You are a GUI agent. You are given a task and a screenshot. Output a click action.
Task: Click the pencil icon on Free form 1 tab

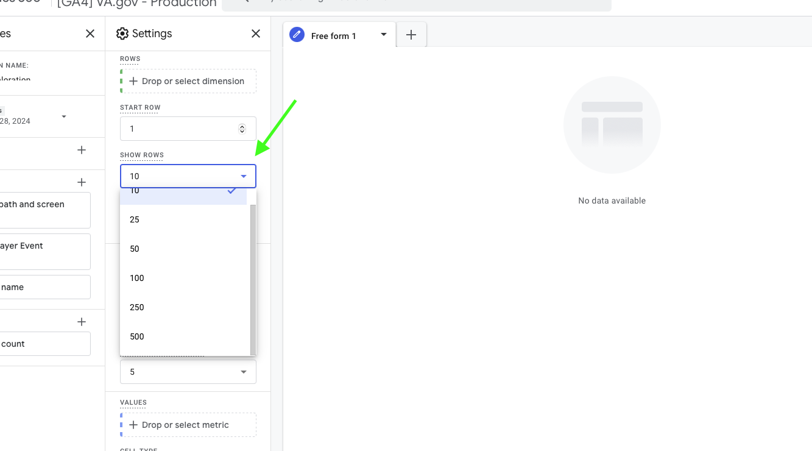point(297,35)
